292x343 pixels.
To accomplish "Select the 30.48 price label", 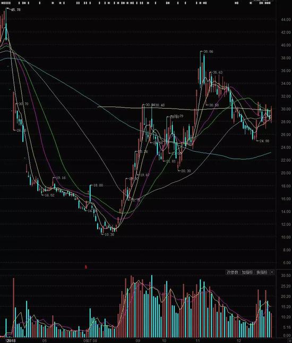I will pyautogui.click(x=160, y=105).
